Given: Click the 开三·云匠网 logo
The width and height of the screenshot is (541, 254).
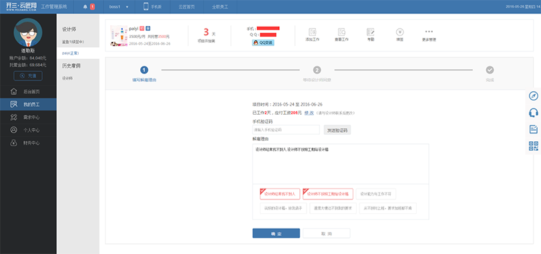Looking at the screenshot, I should [21, 7].
